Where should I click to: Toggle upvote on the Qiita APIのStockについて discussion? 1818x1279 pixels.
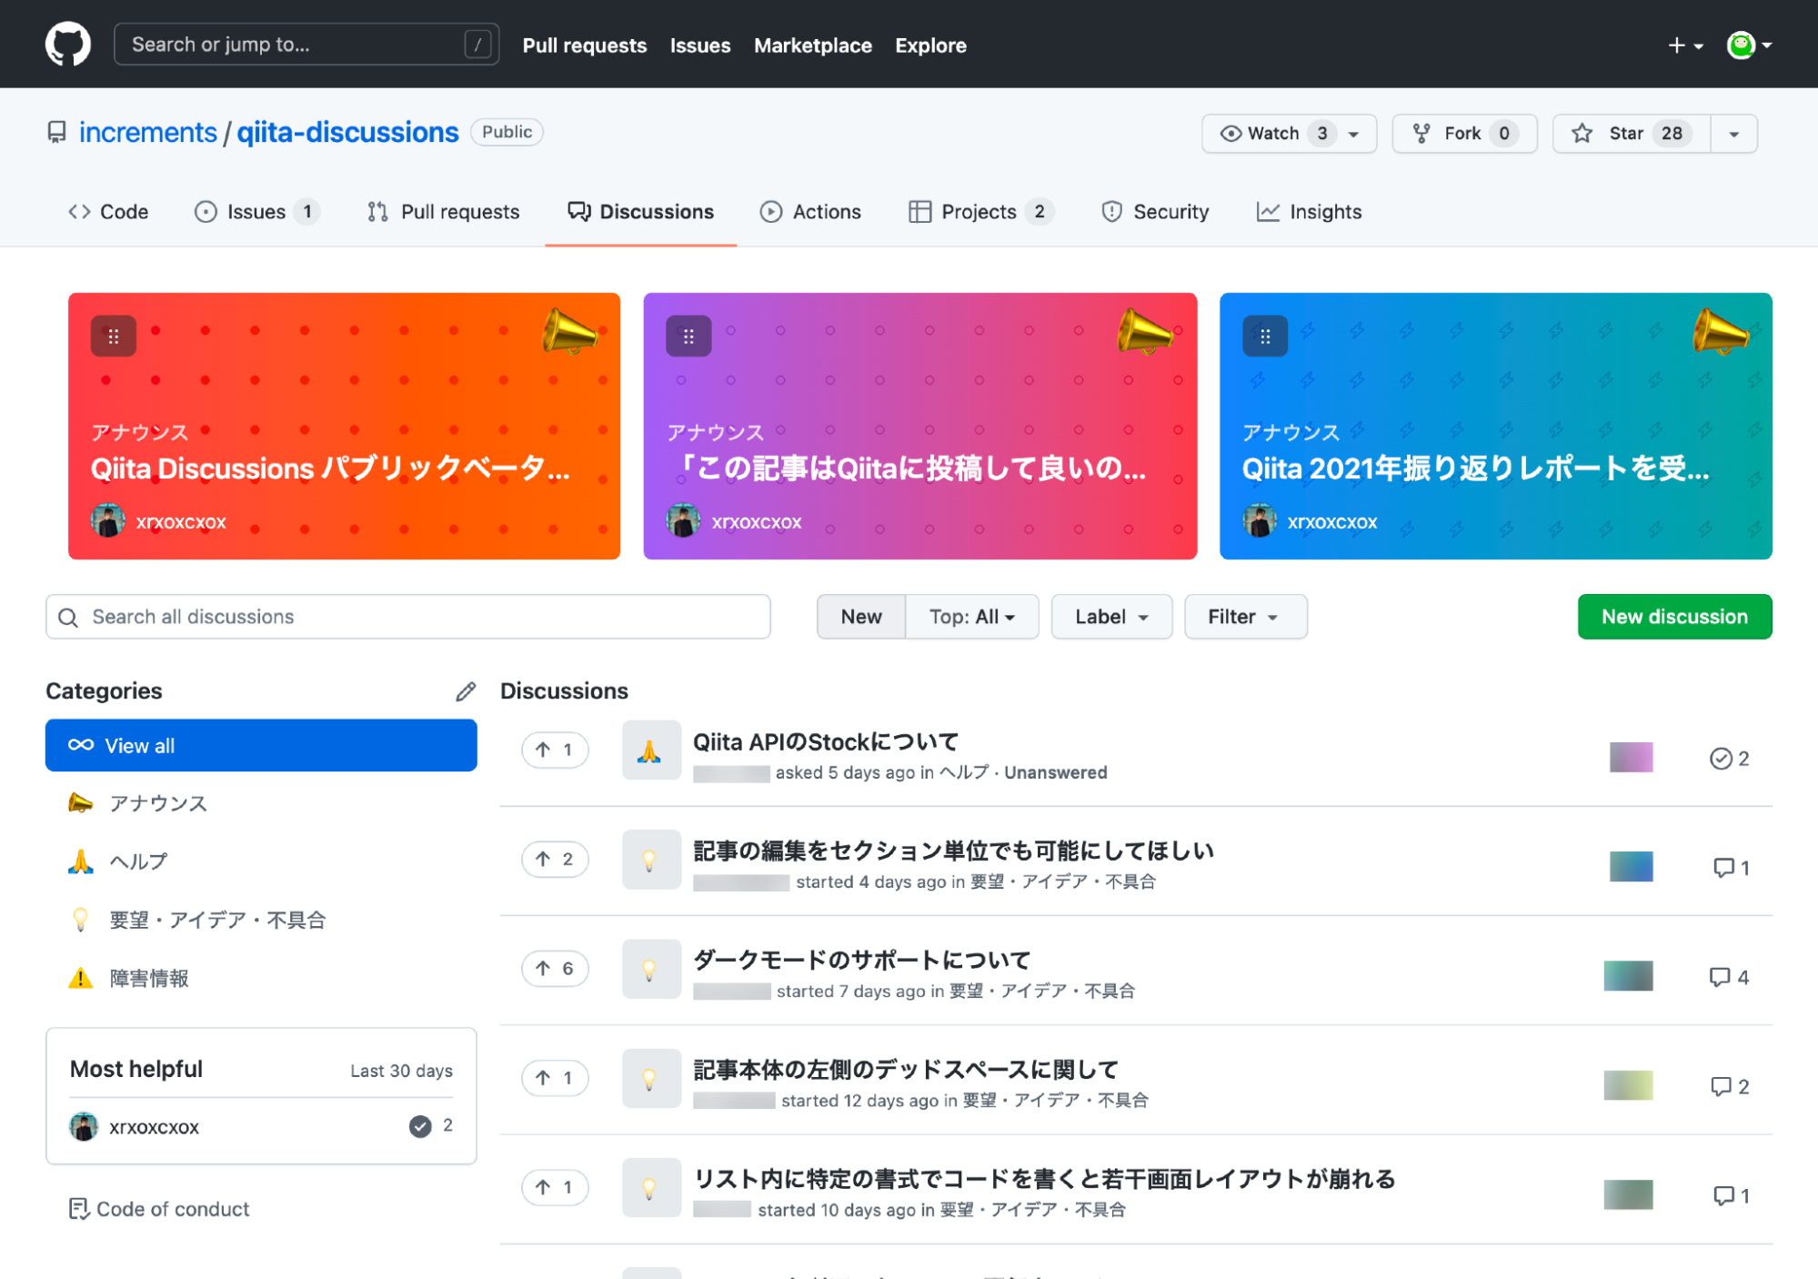(555, 750)
